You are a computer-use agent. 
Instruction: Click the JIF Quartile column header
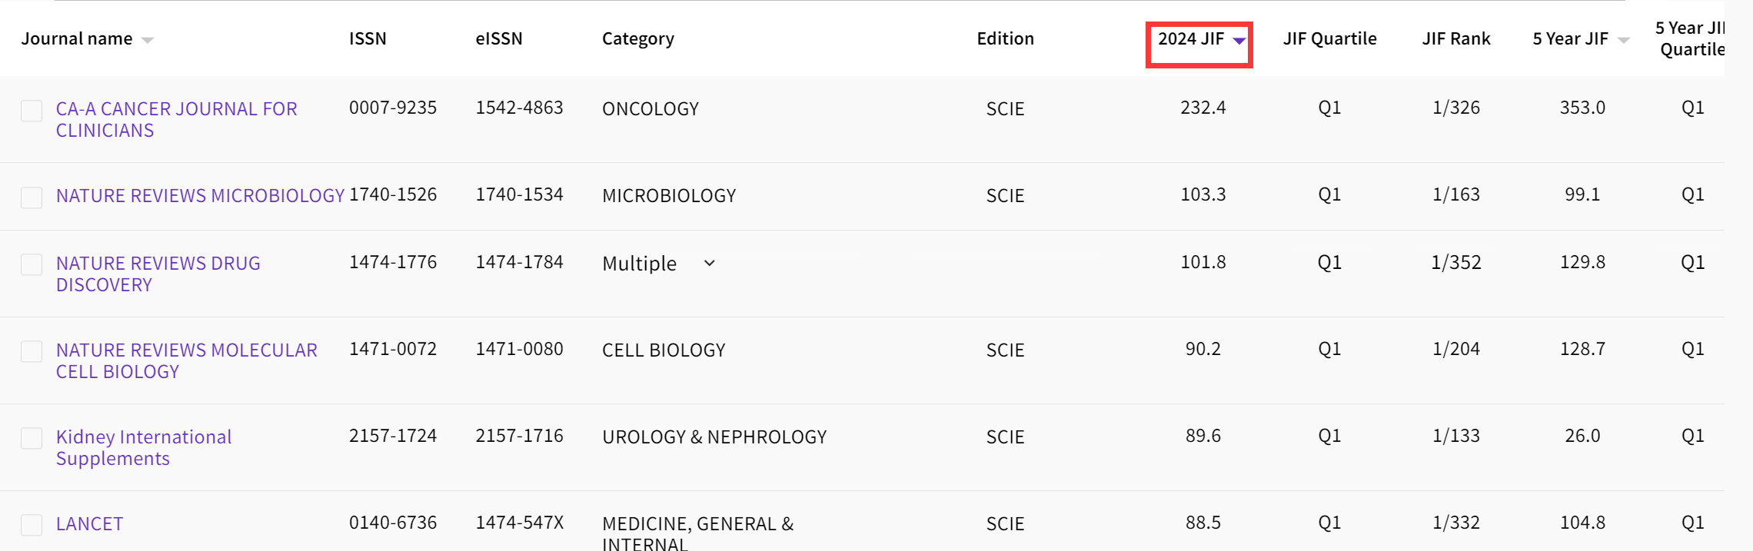[1329, 38]
